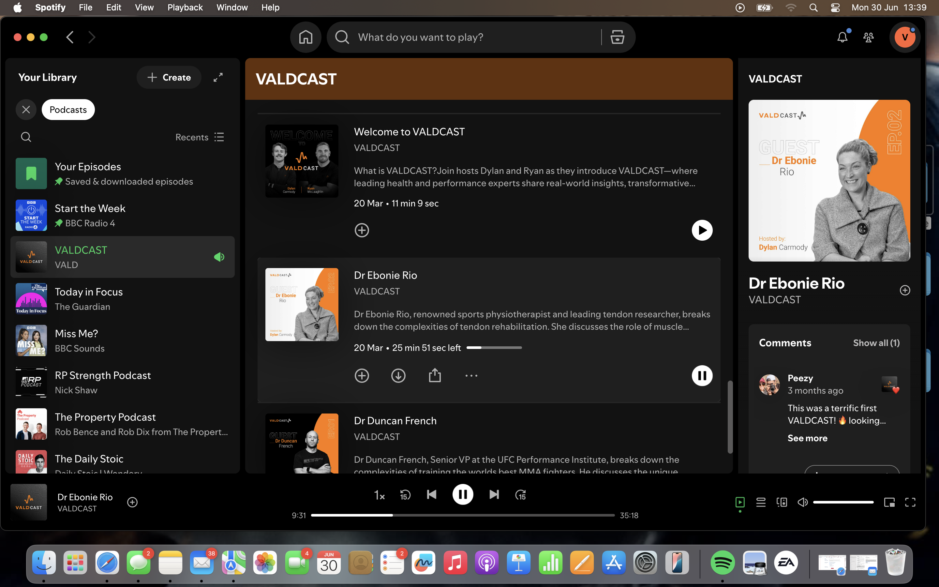Expand Your Library to full view
The image size is (939, 587).
[218, 77]
